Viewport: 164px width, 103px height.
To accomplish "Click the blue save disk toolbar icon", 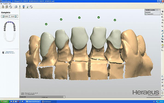I will (24, 7).
